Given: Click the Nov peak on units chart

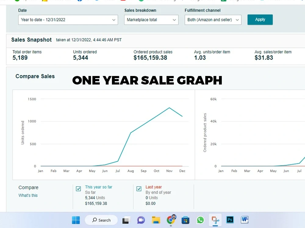Looking at the screenshot, I should 169,108.
